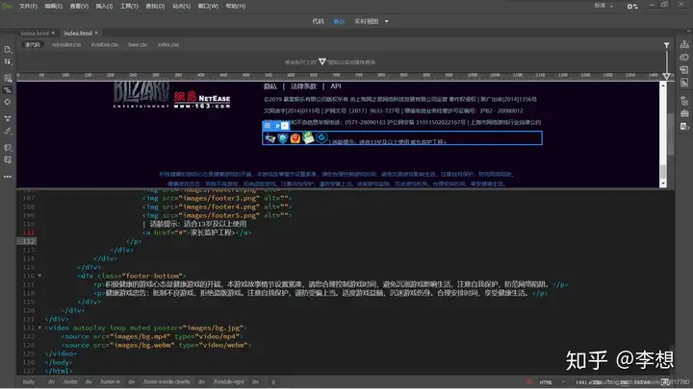Collapse the footer-bottom div at line 116

pyautogui.click(x=39, y=276)
